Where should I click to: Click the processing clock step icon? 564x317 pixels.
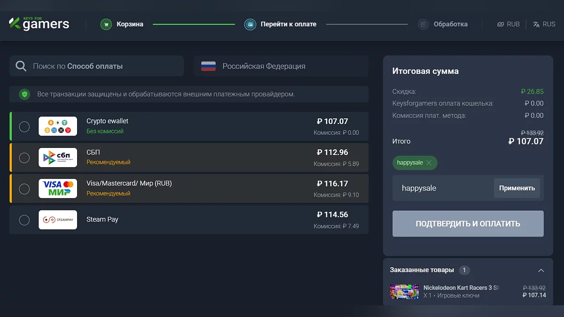coord(423,24)
